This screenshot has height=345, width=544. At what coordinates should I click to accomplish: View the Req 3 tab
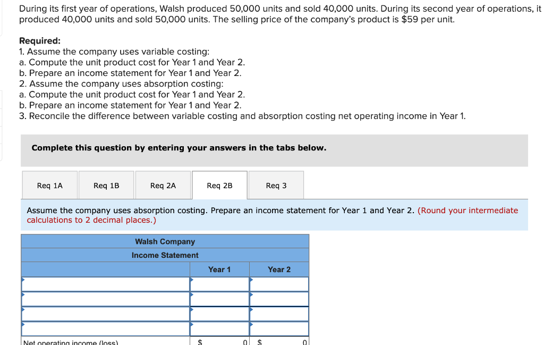[276, 185]
